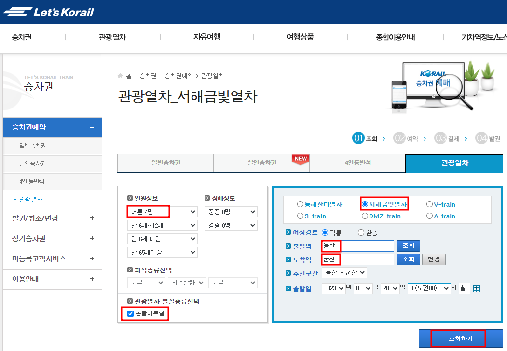Click the 조회하기 search button
Image resolution: width=507 pixels, height=351 pixels.
click(x=460, y=338)
